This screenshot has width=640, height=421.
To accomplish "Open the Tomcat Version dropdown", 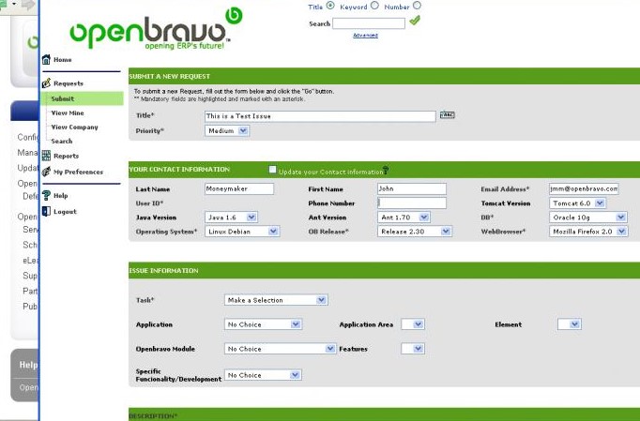I will pyautogui.click(x=577, y=203).
